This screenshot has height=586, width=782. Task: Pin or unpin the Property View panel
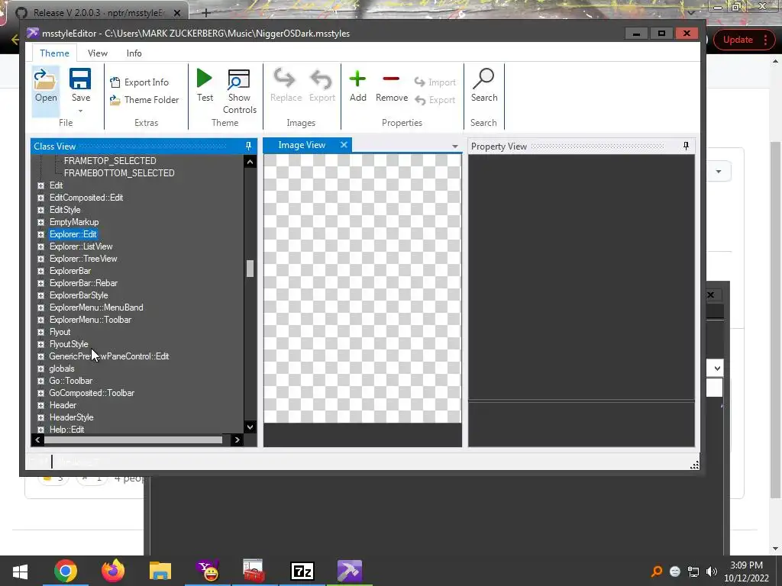coord(686,146)
